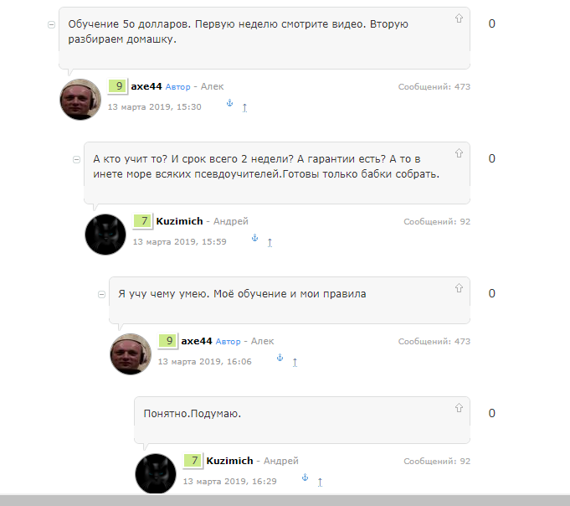This screenshot has width=570, height=506.
Task: Click rating badge 9 next to axe44 at 15:30
Action: click(117, 86)
